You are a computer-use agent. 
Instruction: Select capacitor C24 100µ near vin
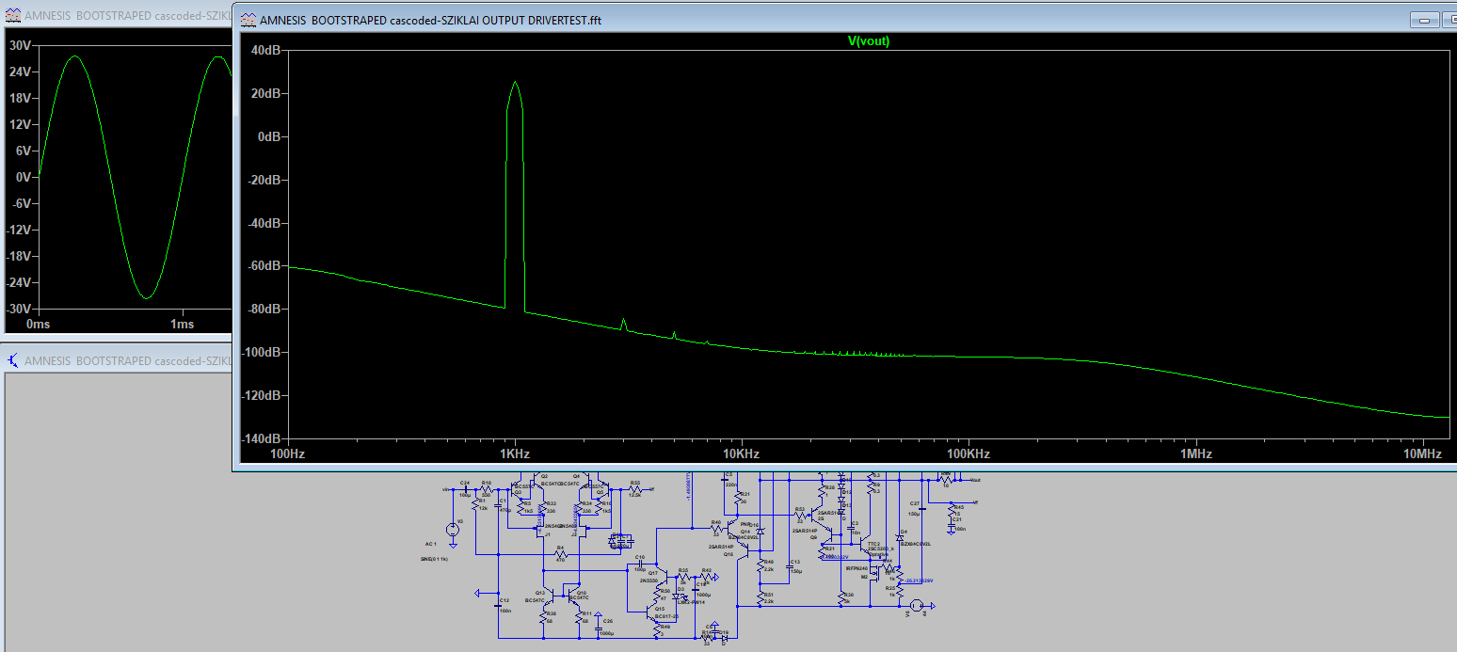point(466,489)
